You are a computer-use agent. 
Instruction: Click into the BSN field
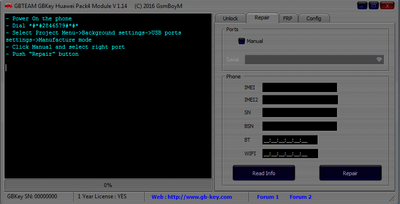[300, 126]
